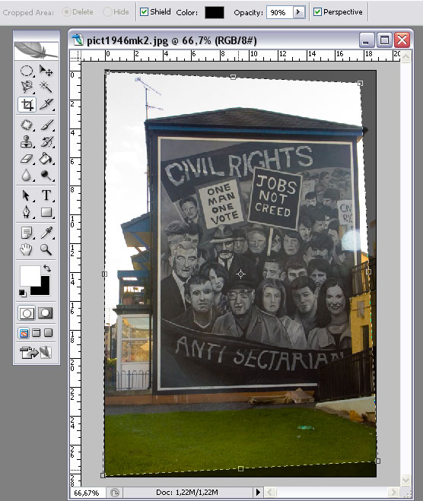Select the Crop tool in toolbox

[x=27, y=104]
